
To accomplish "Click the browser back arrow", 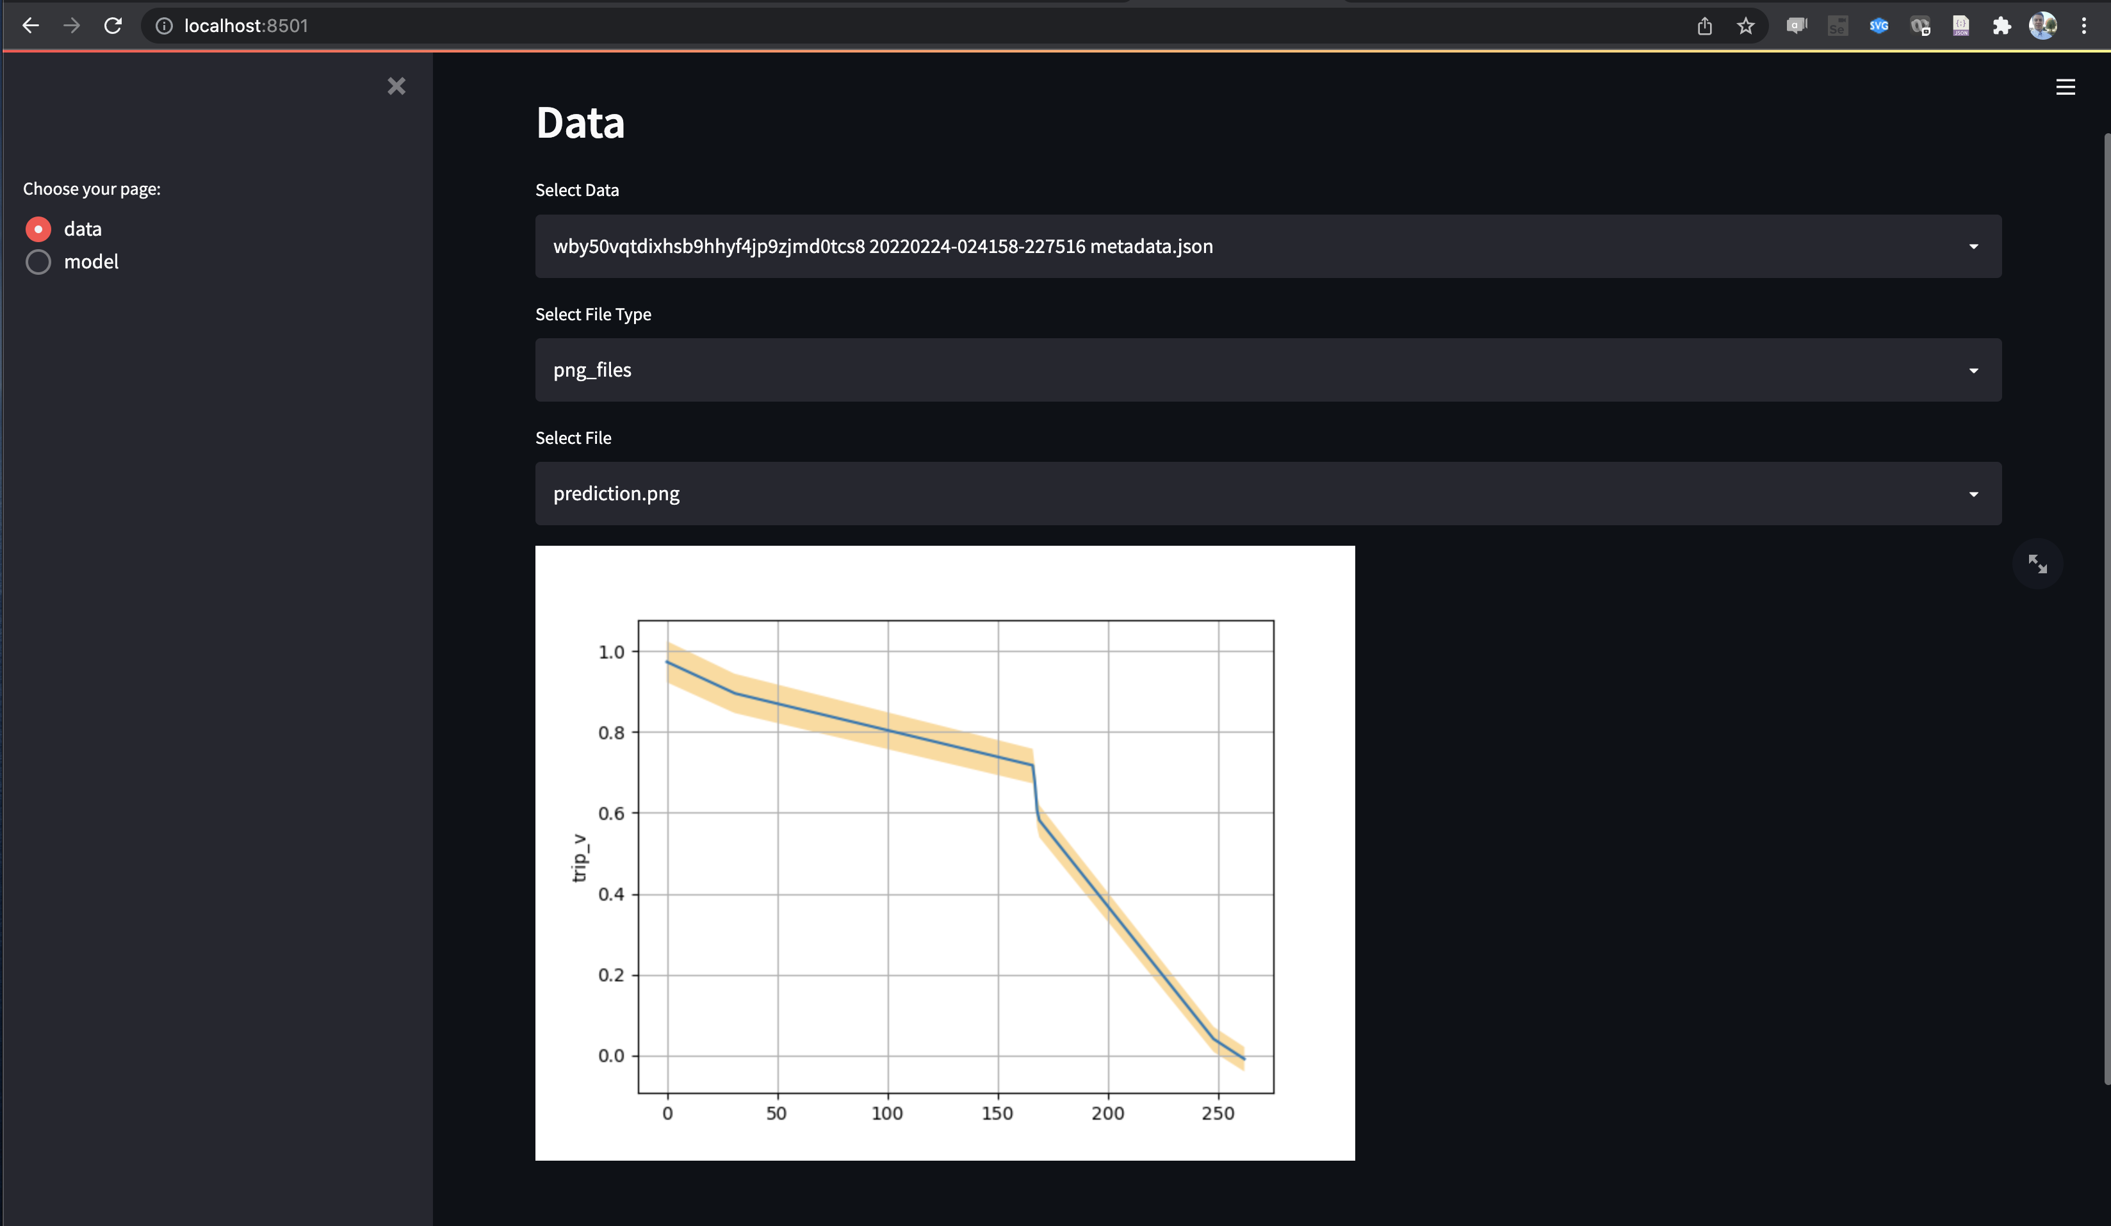I will 31,26.
